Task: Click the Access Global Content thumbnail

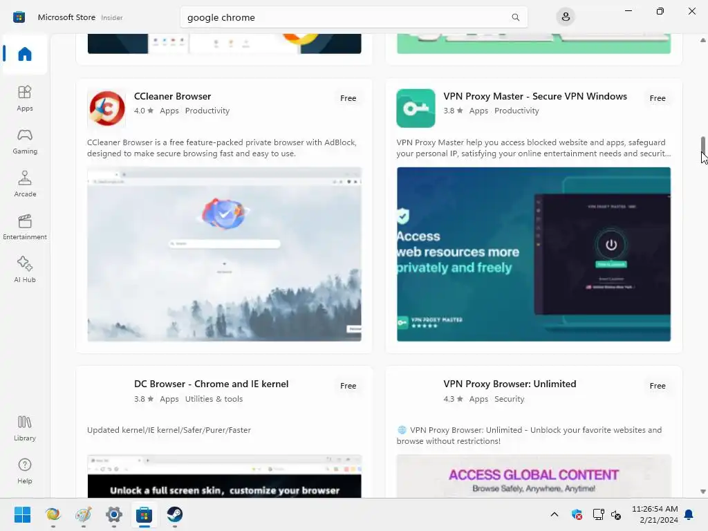Action: pyautogui.click(x=534, y=476)
